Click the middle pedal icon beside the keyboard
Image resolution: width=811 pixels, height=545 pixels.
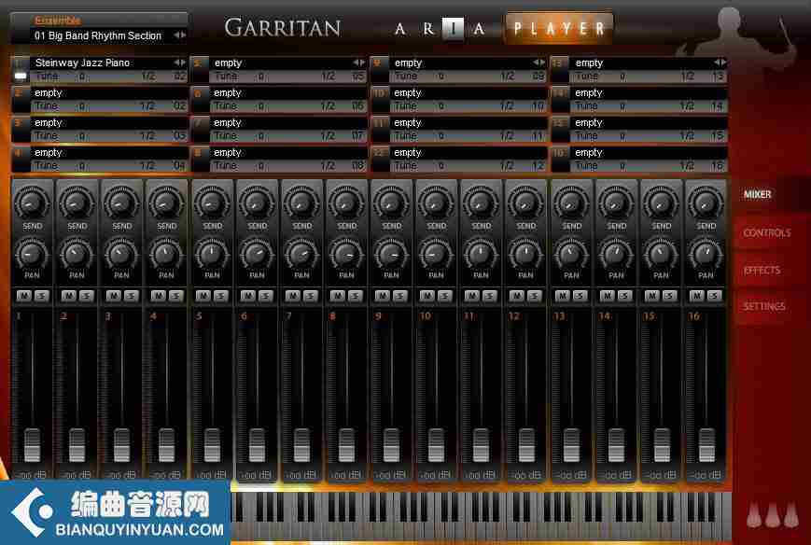(x=772, y=515)
